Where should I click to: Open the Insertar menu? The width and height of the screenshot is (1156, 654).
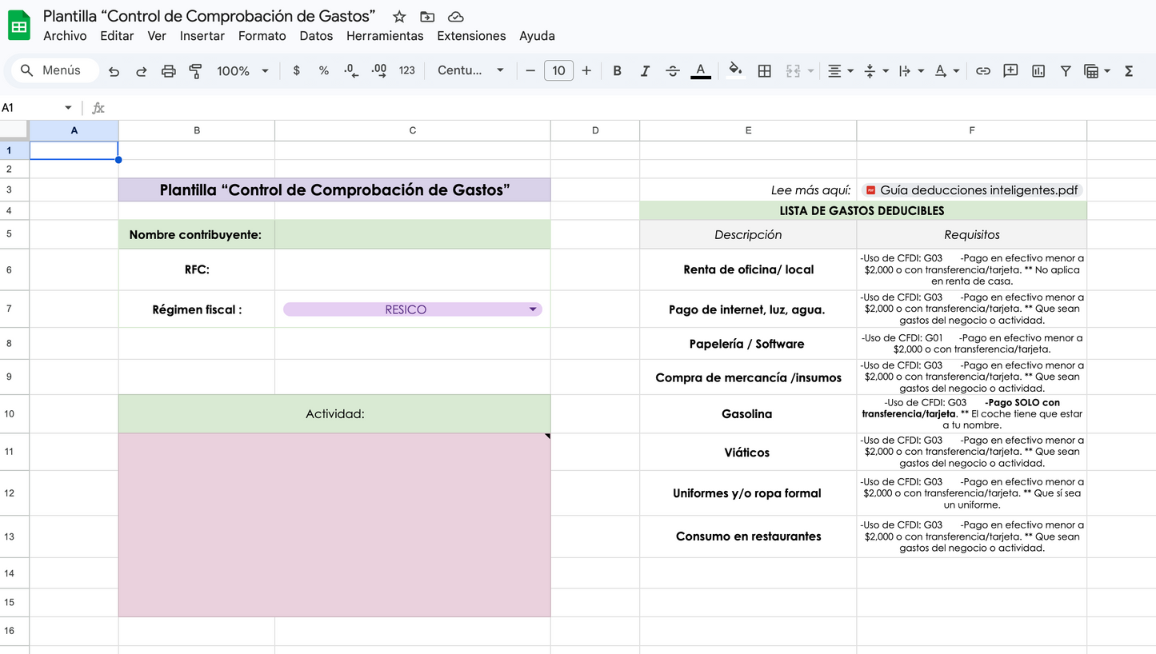pos(202,36)
